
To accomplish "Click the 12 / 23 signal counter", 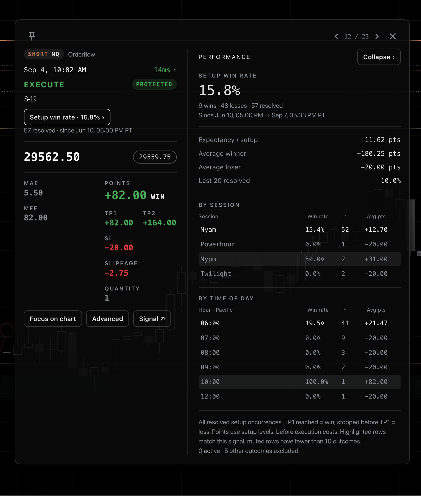I will pyautogui.click(x=356, y=36).
